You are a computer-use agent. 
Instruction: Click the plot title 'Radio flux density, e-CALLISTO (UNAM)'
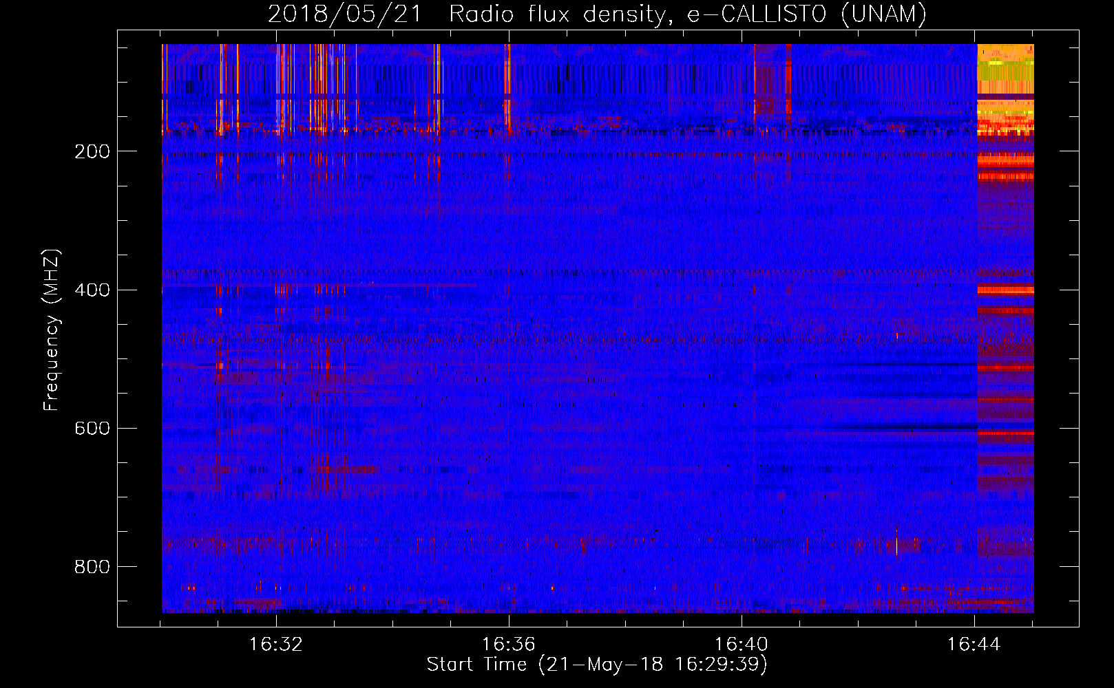(x=688, y=14)
